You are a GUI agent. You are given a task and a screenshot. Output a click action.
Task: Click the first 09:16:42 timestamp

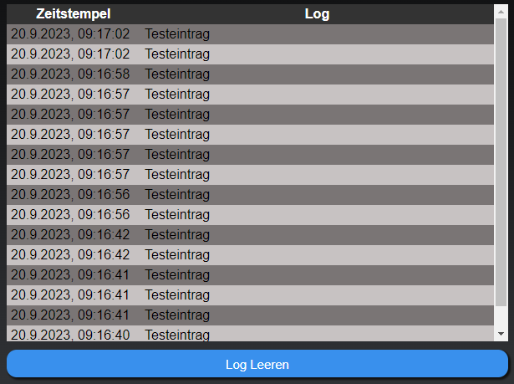(70, 235)
